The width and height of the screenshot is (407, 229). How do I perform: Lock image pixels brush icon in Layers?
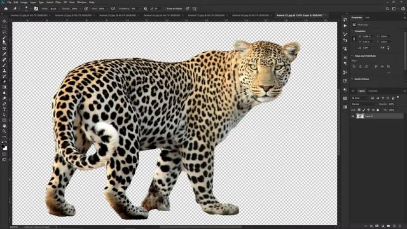point(364,110)
